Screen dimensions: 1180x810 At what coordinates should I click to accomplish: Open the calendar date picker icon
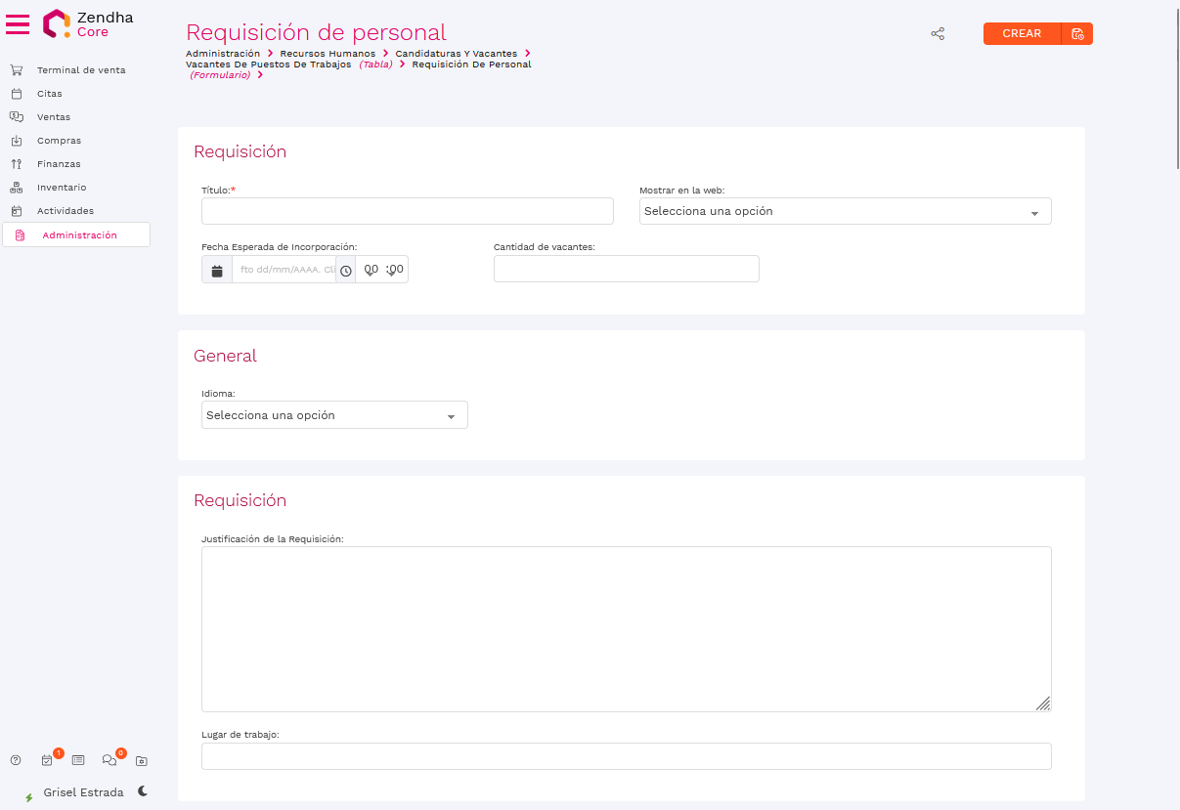point(217,270)
